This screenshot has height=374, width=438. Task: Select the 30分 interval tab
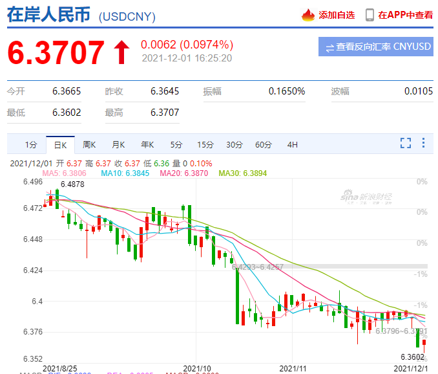(x=235, y=145)
